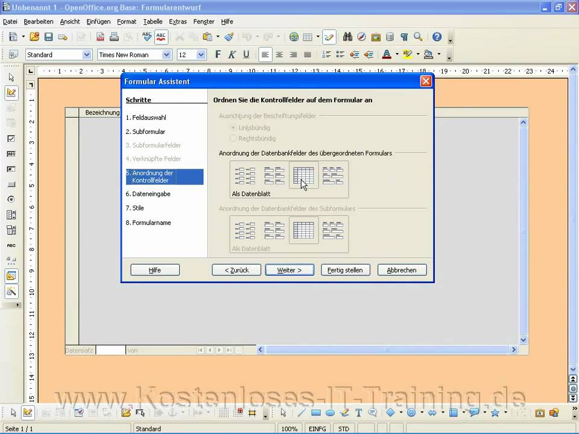Expand the Table insert dropdown arrow
The height and width of the screenshot is (434, 579).
click(318, 37)
